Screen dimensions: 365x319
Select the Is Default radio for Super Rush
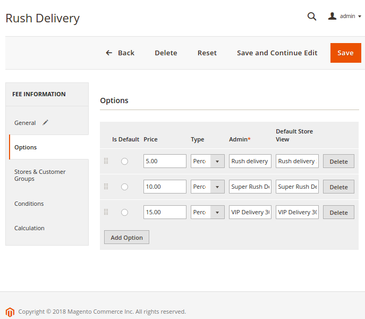tap(124, 187)
